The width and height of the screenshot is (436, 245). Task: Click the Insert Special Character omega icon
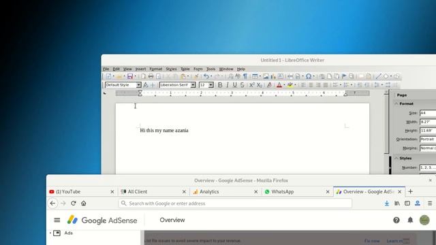tap(309, 76)
